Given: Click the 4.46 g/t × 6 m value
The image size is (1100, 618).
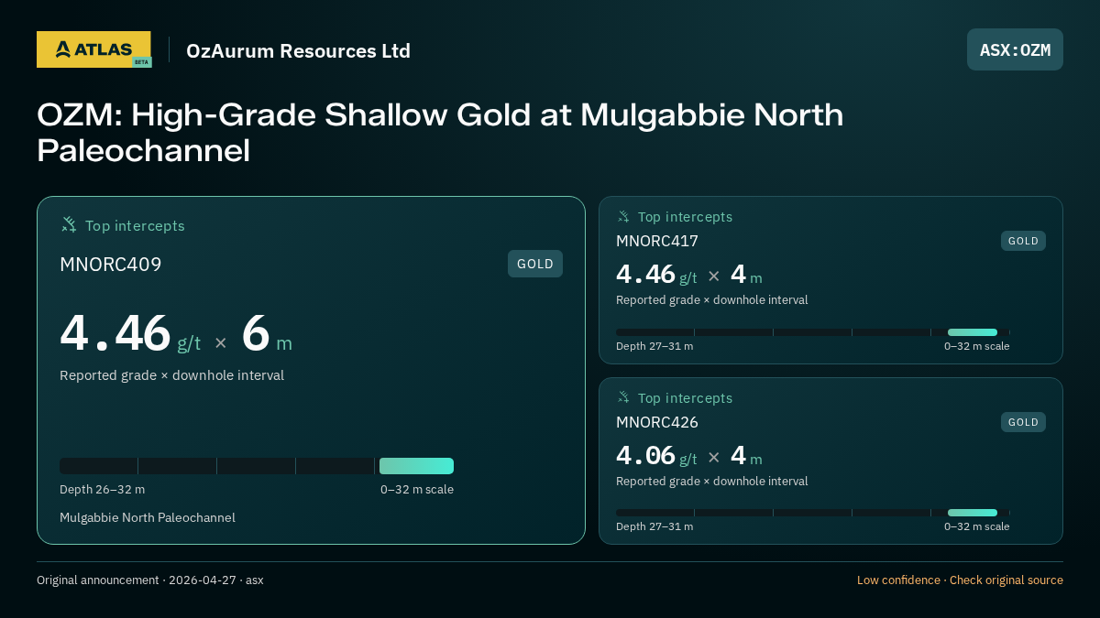Looking at the screenshot, I should (176, 334).
